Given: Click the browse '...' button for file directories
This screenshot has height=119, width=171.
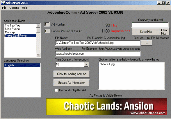Looking at the screenshot, I should tap(147, 43).
